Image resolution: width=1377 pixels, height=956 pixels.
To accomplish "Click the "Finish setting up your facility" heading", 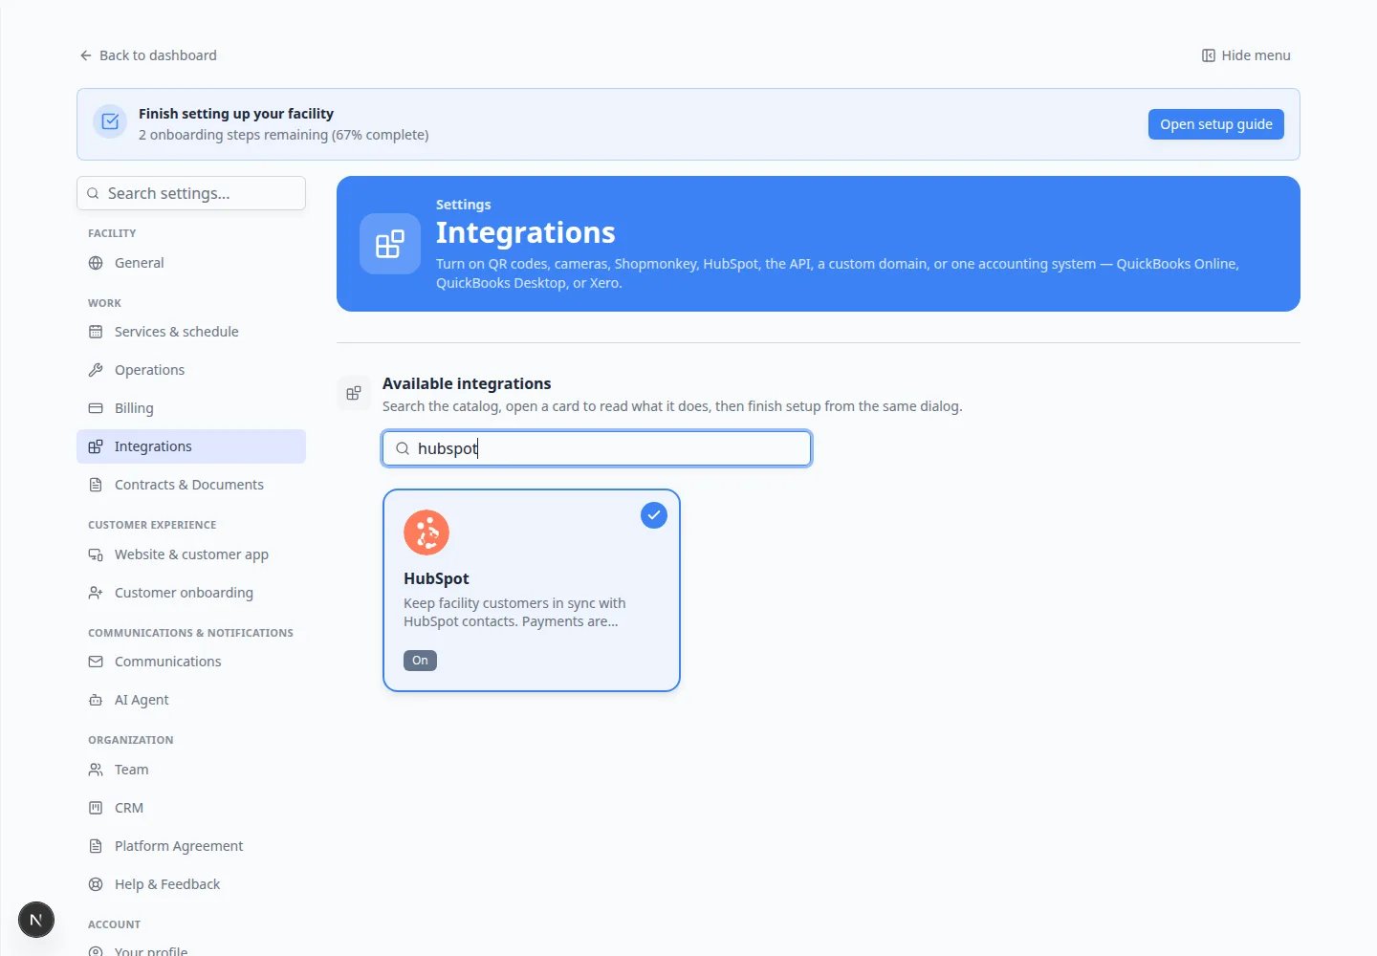I will coord(236,114).
